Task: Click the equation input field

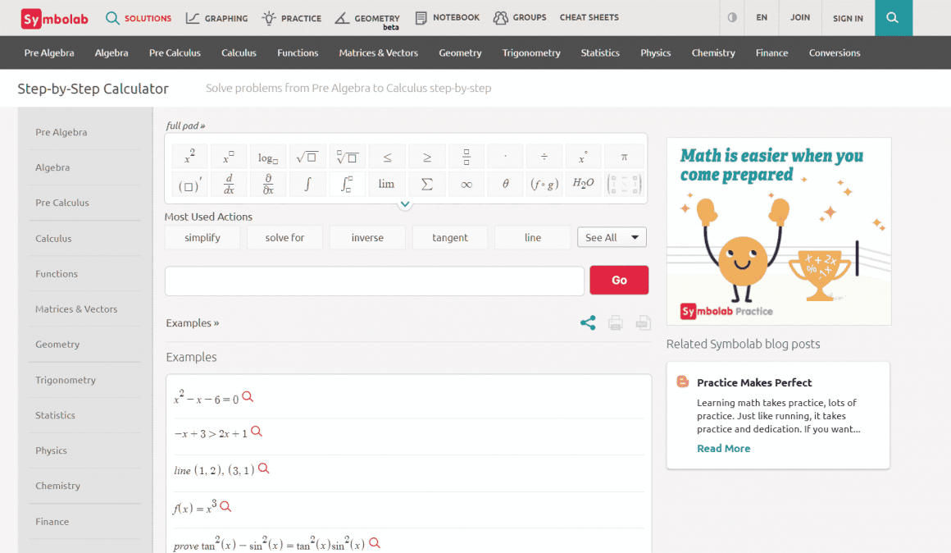Action: tap(374, 280)
